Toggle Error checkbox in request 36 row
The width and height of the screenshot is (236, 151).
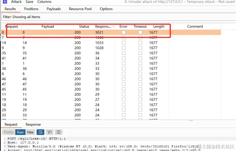(124, 69)
